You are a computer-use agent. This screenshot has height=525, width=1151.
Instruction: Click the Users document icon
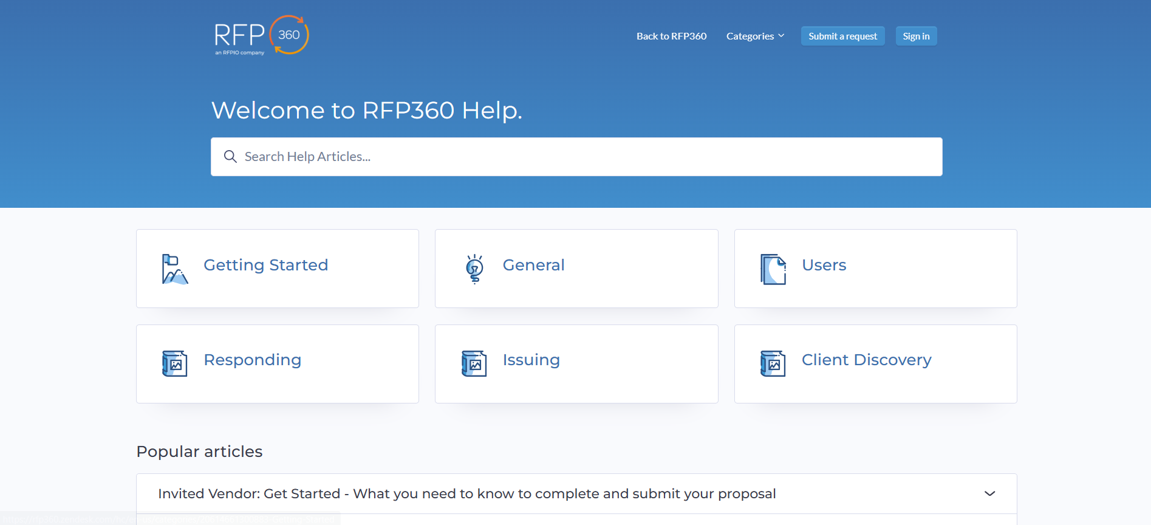tap(773, 269)
